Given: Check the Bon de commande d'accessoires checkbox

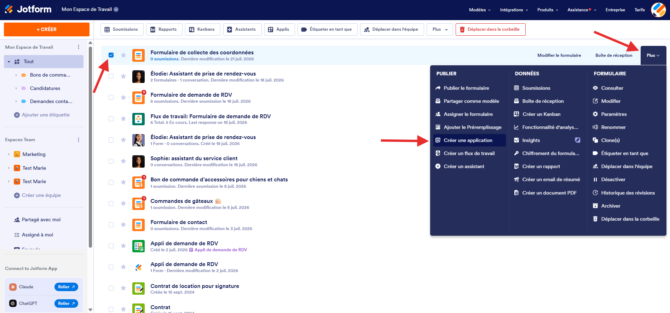Looking at the screenshot, I should pos(111,182).
